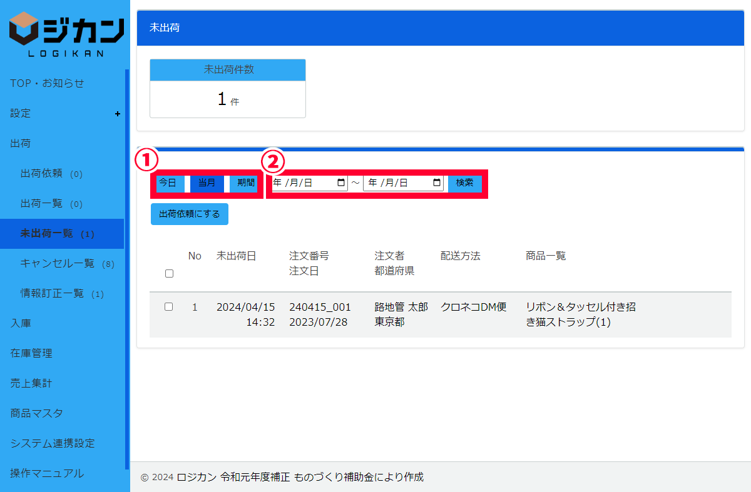Open TOP・お知らせ in sidebar
This screenshot has height=492, width=751.
(x=47, y=83)
